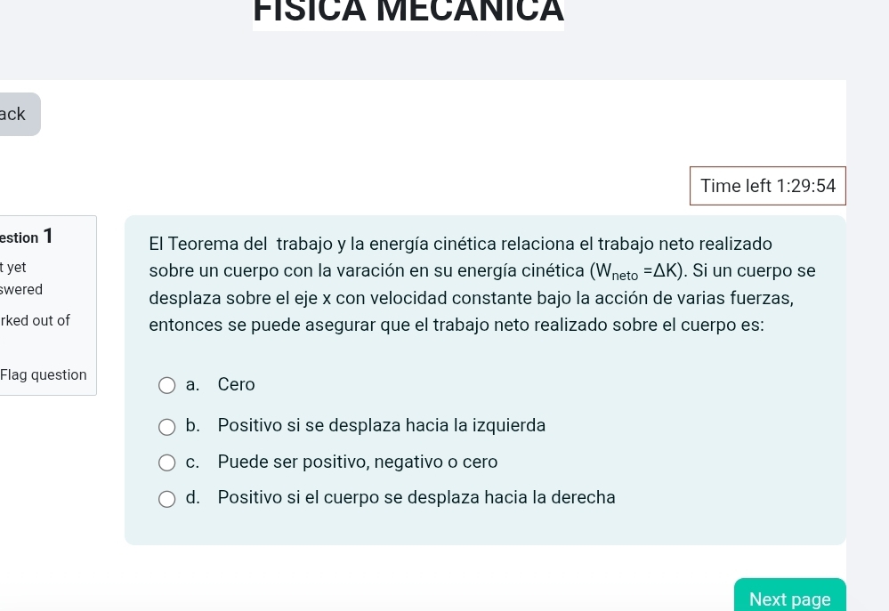The image size is (889, 611).
Task: Select radio option a Cero
Action: (x=167, y=385)
